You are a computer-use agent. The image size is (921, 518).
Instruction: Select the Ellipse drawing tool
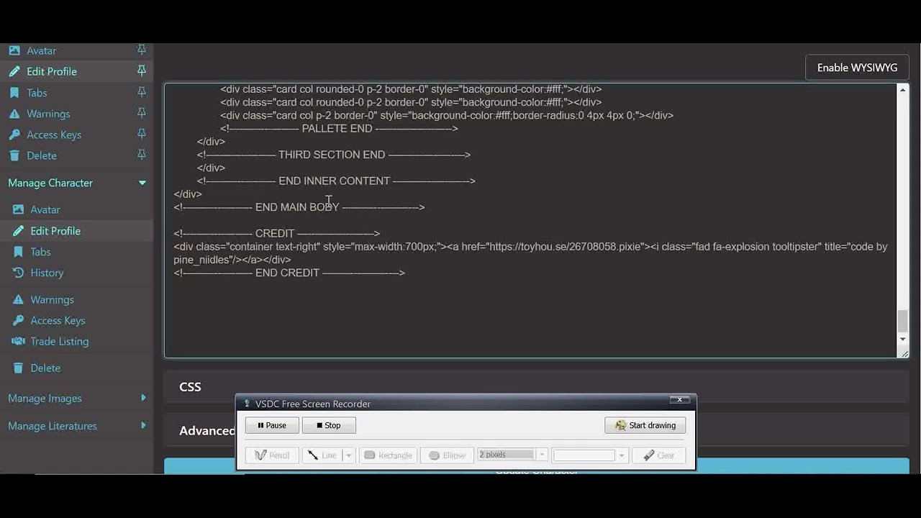point(447,455)
